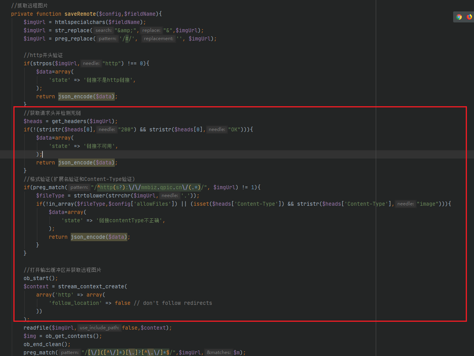The height and width of the screenshot is (356, 474).
Task: Click the '/#/' pattern string
Action: pyautogui.click(x=127, y=39)
